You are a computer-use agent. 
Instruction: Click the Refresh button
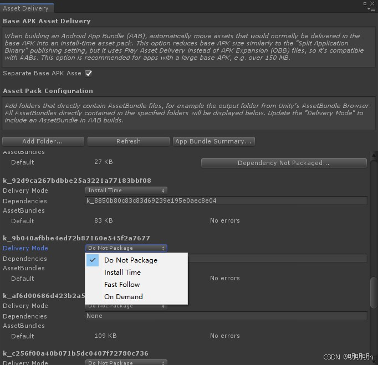coord(129,141)
